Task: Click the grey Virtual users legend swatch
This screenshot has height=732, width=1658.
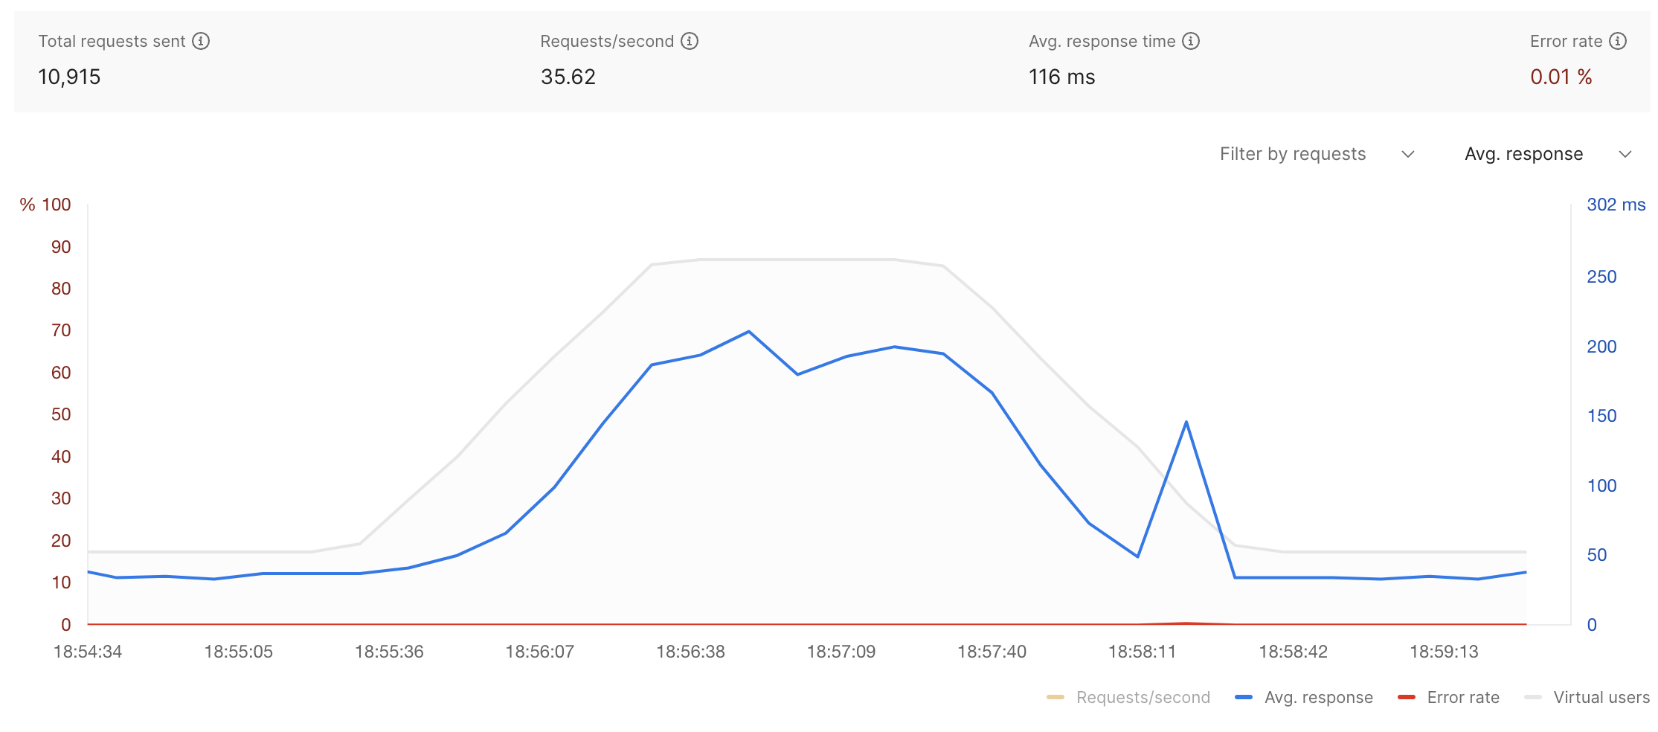Action: [x=1533, y=697]
